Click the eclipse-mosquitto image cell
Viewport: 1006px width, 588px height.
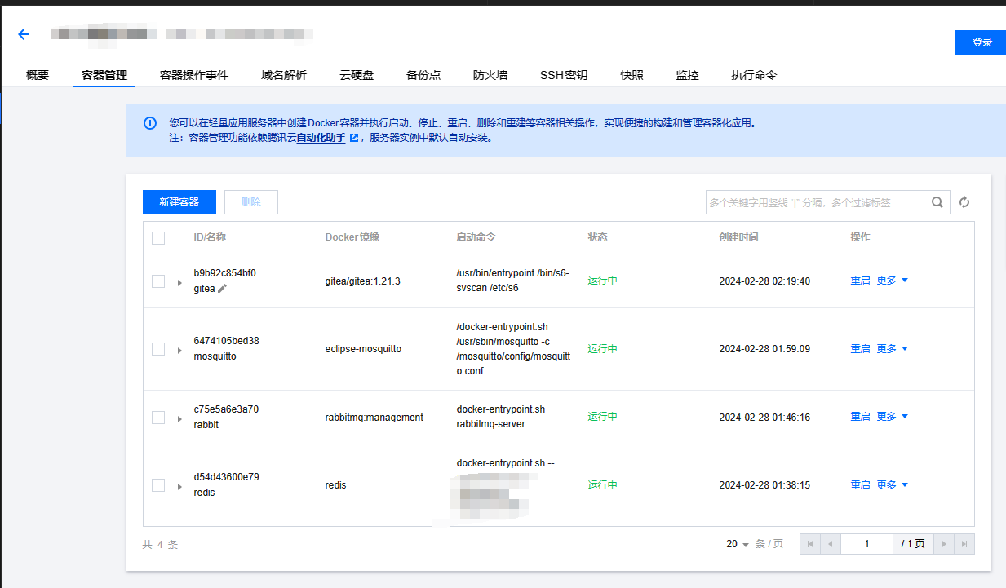[x=363, y=349]
